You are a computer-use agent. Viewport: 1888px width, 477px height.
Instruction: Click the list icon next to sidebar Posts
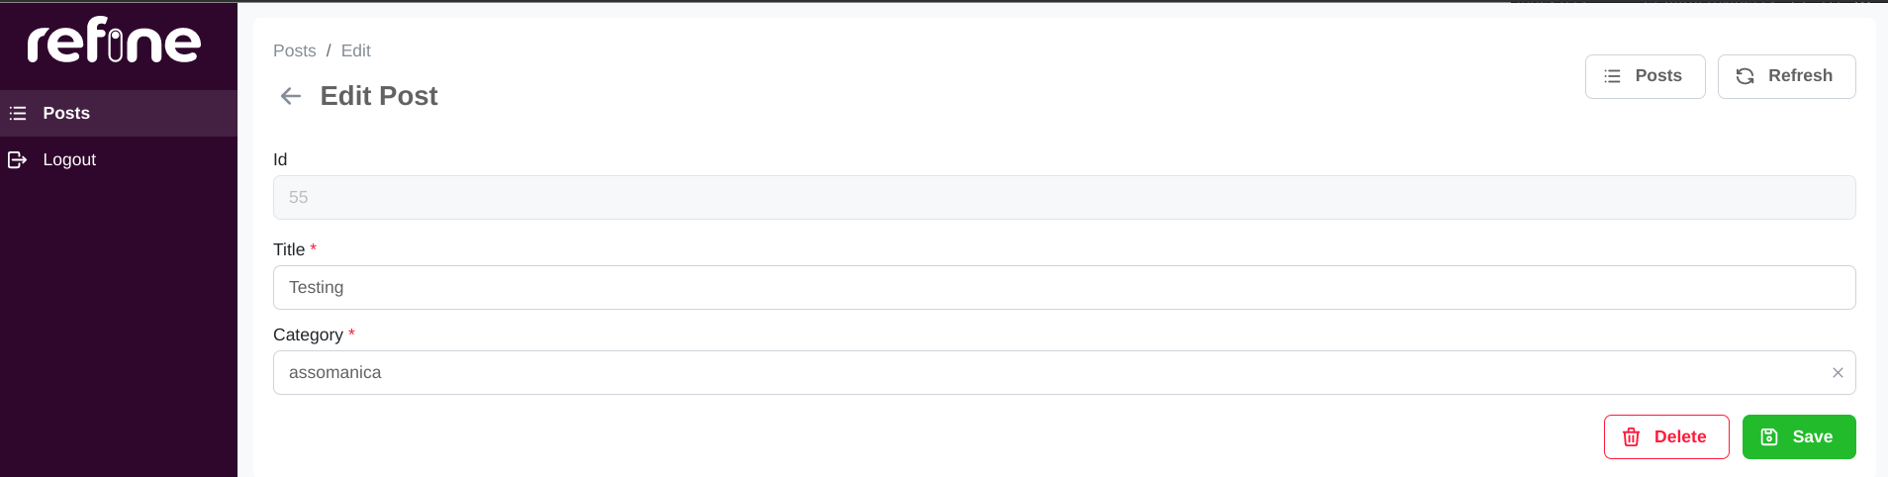pos(18,114)
